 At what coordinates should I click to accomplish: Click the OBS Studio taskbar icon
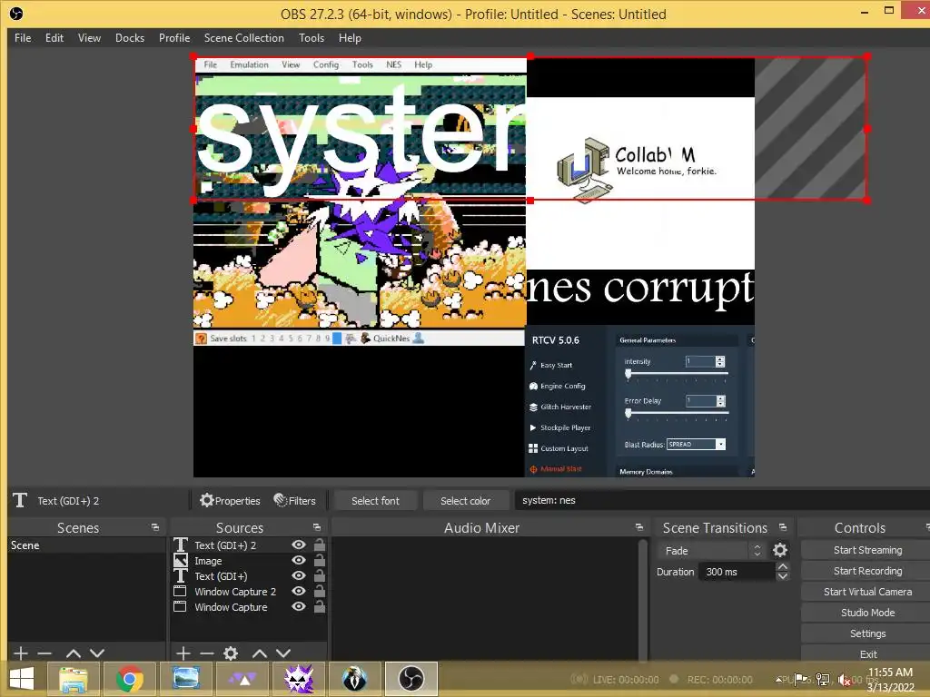pos(411,679)
